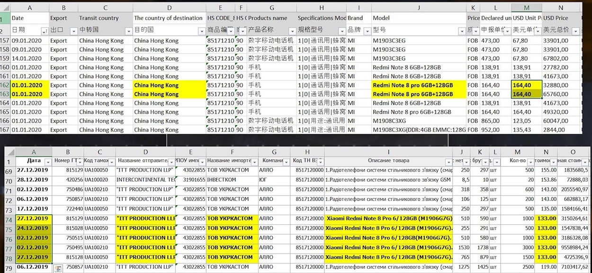Select date cell 28.12.2019
This screenshot has height=273, width=592.
(x=34, y=180)
